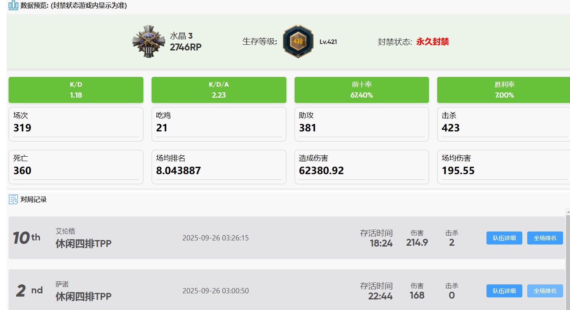Click the 4段 survival level hexagon badge
Viewport: 570px width, 310px height.
pos(298,41)
